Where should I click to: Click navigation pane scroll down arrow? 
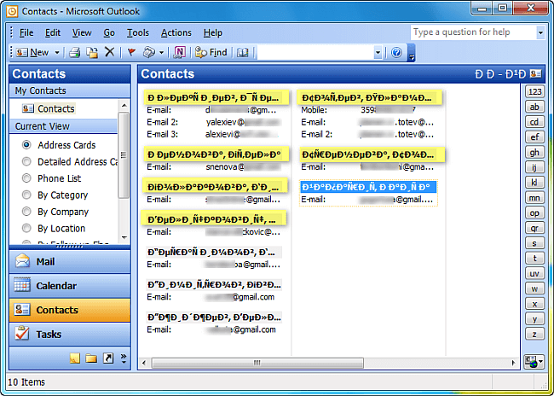click(124, 237)
